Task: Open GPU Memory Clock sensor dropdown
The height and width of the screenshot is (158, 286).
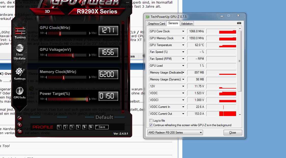Action: coord(183,38)
